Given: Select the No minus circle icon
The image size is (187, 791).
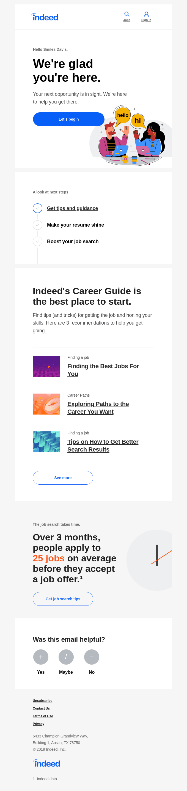Looking at the screenshot, I should coord(92,657).
